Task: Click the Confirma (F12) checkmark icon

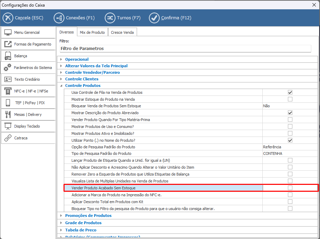Action: (x=154, y=18)
